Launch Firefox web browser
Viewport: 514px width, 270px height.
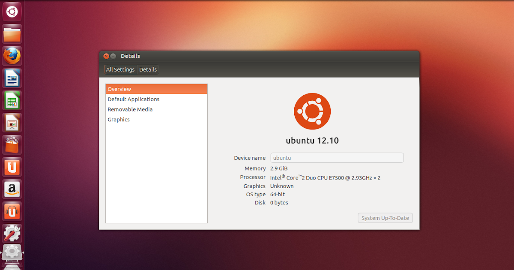pyautogui.click(x=12, y=56)
